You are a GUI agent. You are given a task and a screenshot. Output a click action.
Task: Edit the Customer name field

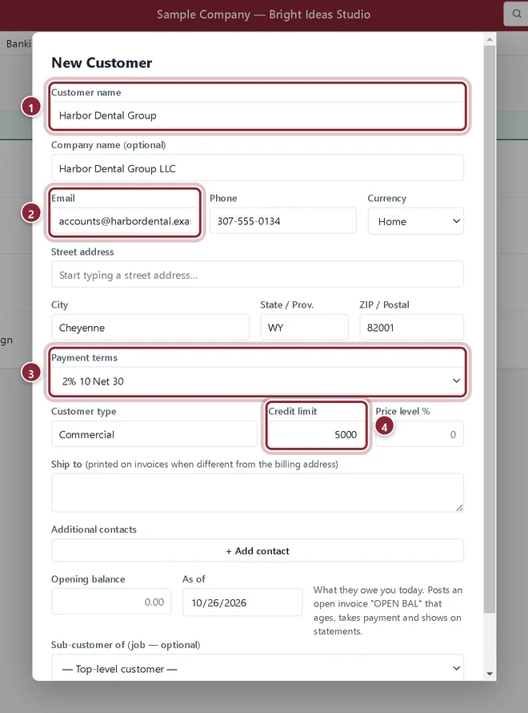point(258,115)
